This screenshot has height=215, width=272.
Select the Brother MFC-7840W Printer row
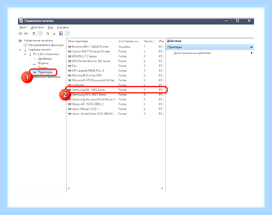tap(115, 47)
